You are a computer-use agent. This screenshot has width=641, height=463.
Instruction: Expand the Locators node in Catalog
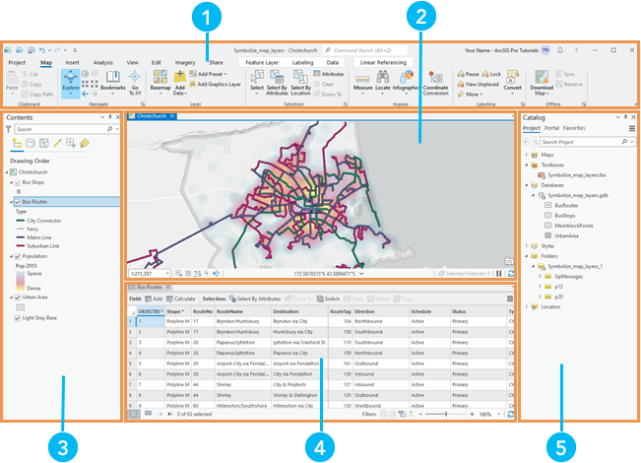coord(527,306)
